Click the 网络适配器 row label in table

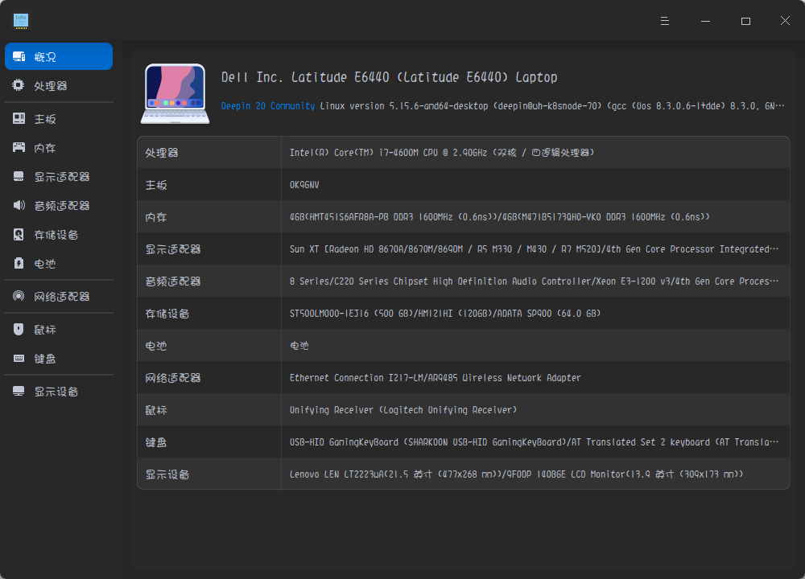point(173,378)
